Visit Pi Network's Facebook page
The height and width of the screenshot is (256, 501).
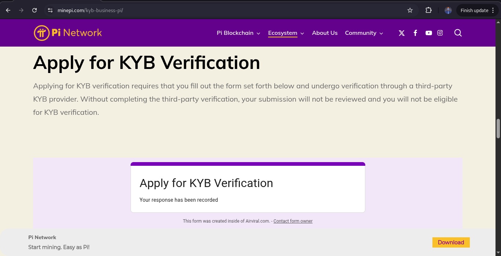click(x=415, y=33)
